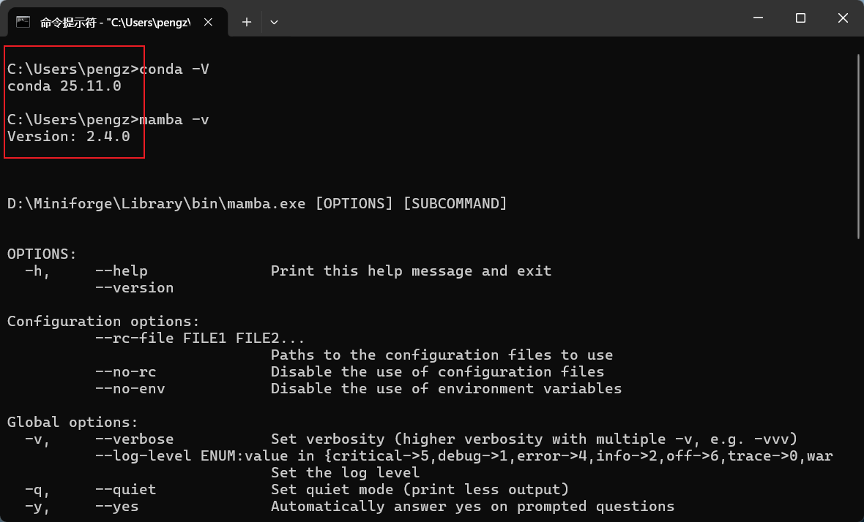The image size is (864, 522).
Task: Click the Command Prompt tab icon
Action: coord(23,22)
